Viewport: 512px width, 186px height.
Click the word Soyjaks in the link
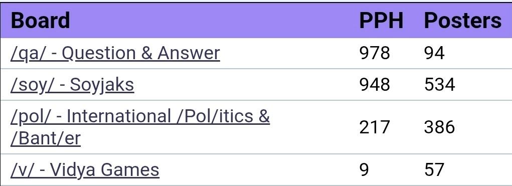click(102, 85)
